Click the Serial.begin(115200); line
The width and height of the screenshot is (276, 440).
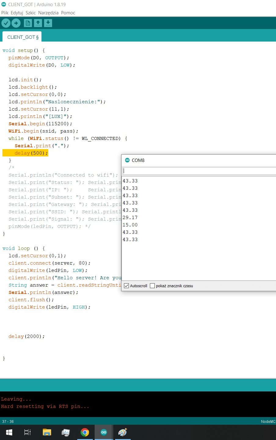point(40,124)
